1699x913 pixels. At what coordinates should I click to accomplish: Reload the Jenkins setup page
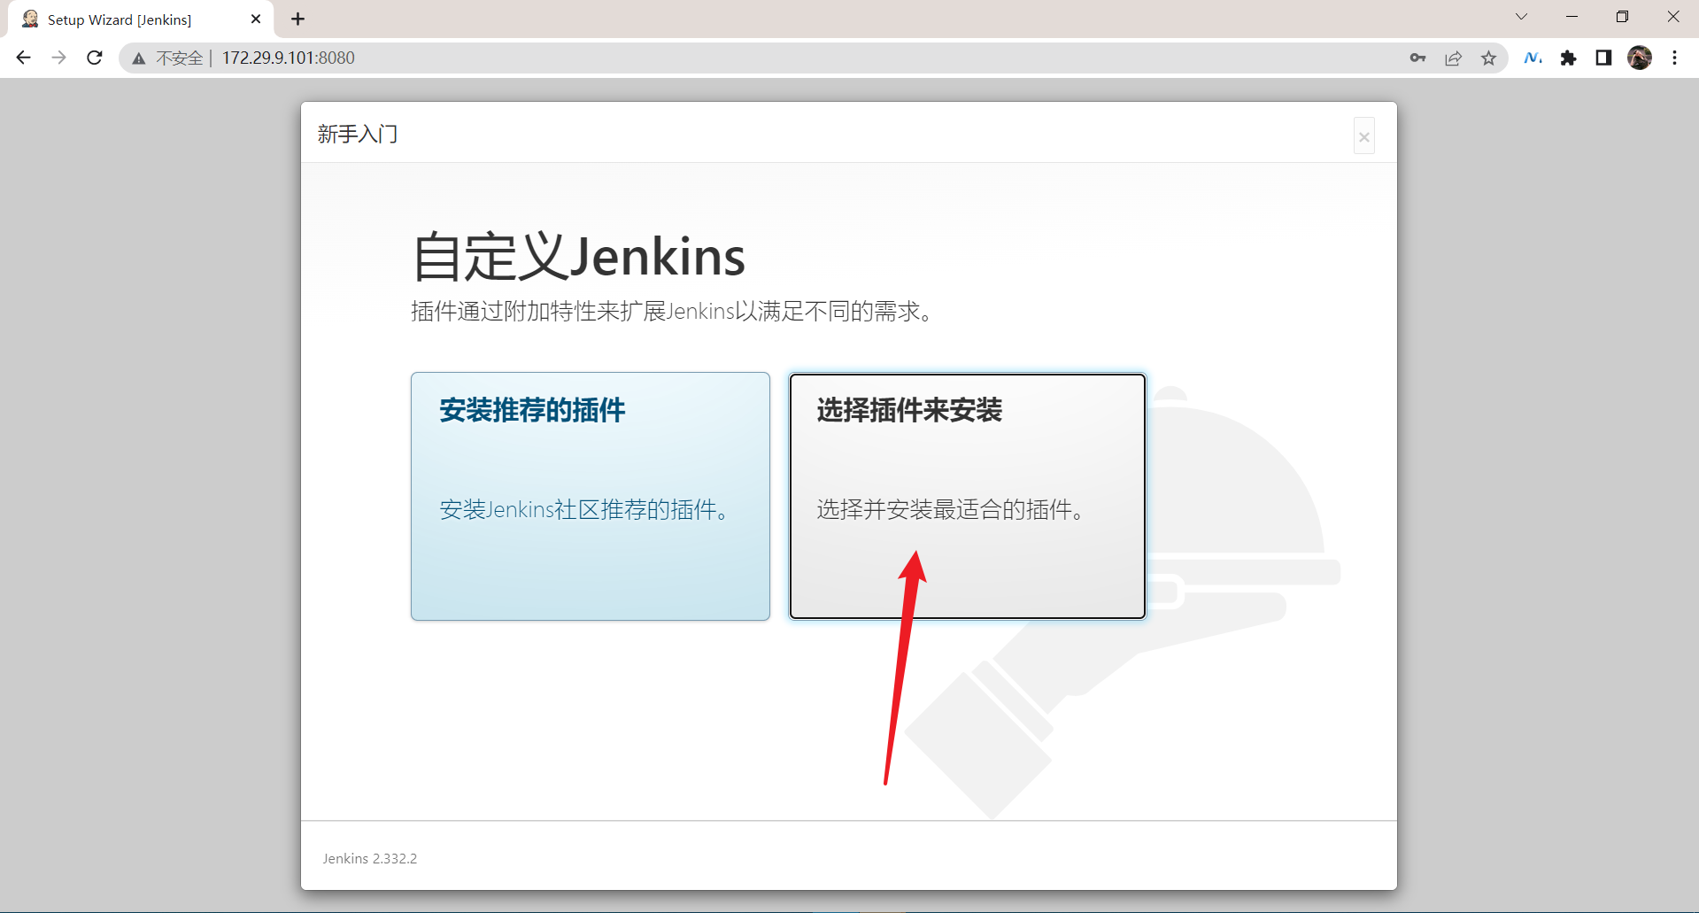point(95,58)
